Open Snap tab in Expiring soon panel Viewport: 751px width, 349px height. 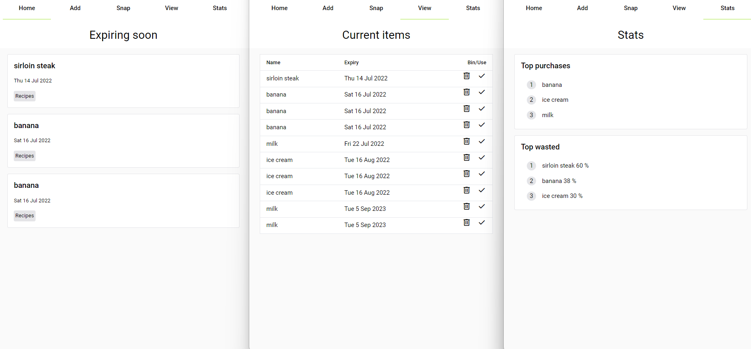pyautogui.click(x=123, y=8)
